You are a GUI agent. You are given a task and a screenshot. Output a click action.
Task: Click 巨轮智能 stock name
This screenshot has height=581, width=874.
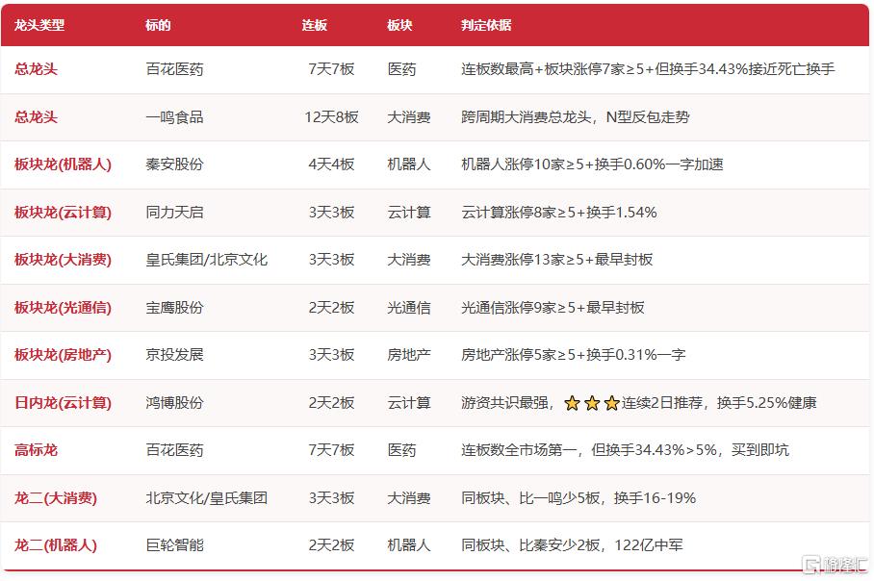[174, 545]
